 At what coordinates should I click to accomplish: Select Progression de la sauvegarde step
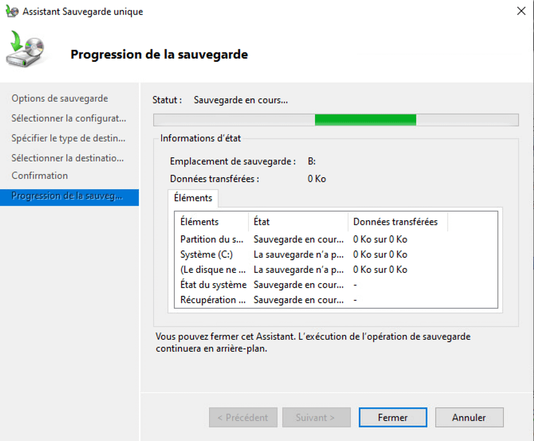click(x=67, y=196)
